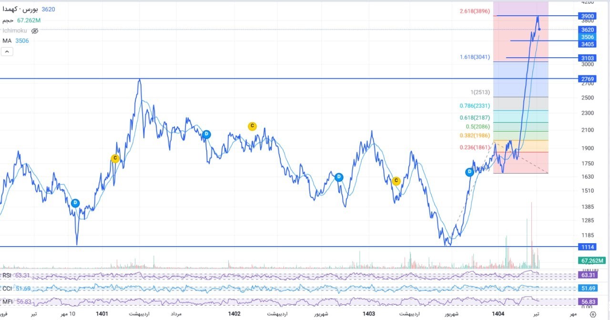Select Fibonacci level label 0.382(1986)
This screenshot has width=610, height=320.
click(475, 135)
